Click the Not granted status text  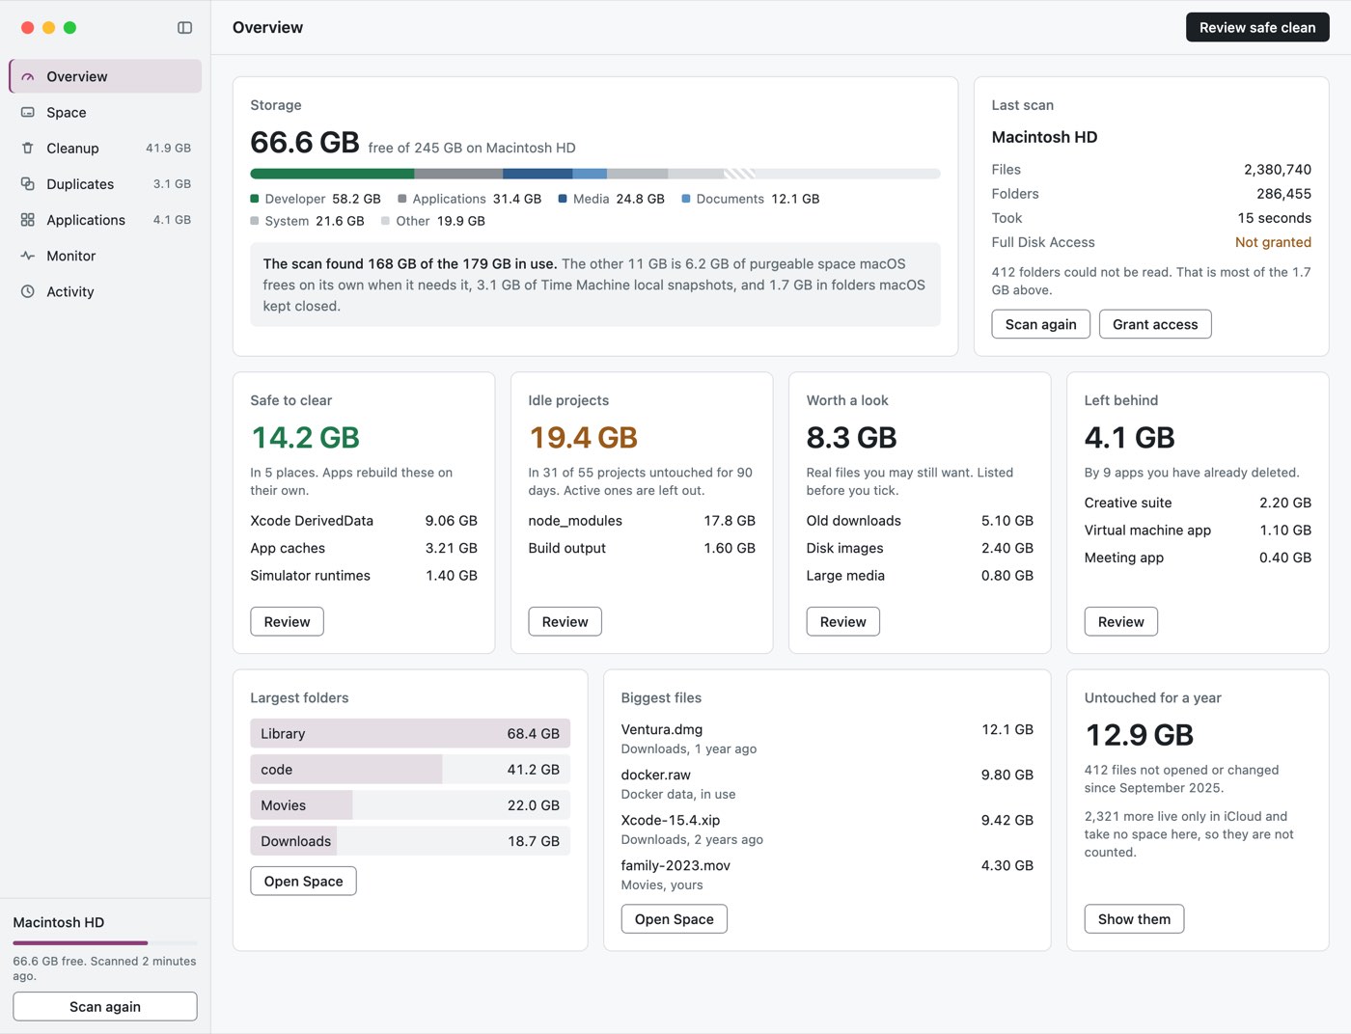(1273, 242)
